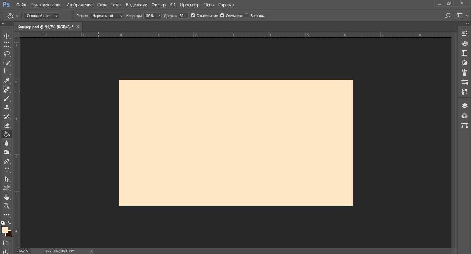471x254 pixels.
Task: Open the Основной цвет fill source dropdown
Action: pos(41,15)
